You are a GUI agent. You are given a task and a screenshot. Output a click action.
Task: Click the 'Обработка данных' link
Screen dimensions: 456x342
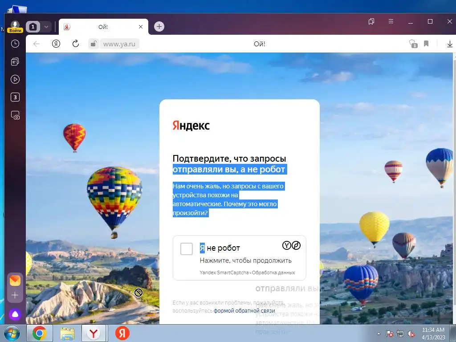273,273
